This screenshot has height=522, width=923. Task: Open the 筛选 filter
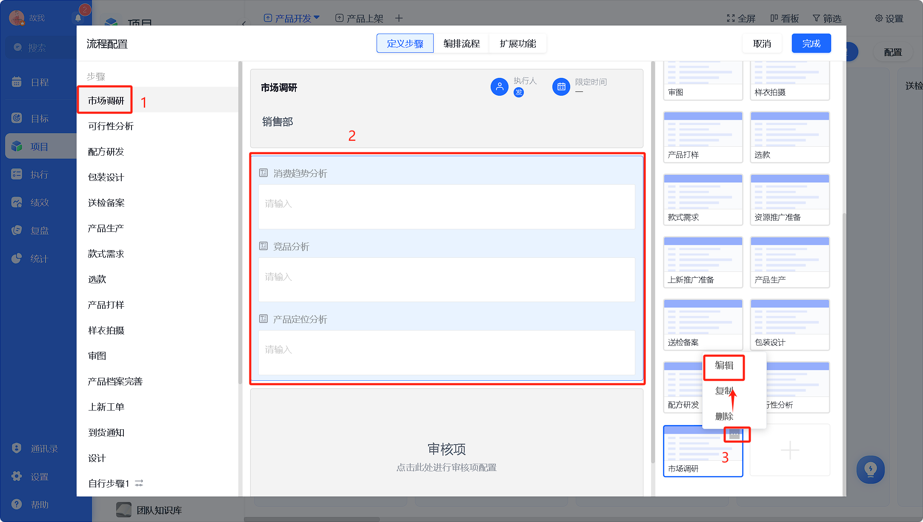827,18
